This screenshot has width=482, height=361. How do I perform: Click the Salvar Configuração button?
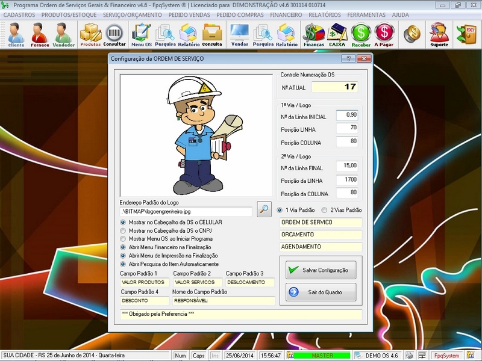click(x=319, y=270)
